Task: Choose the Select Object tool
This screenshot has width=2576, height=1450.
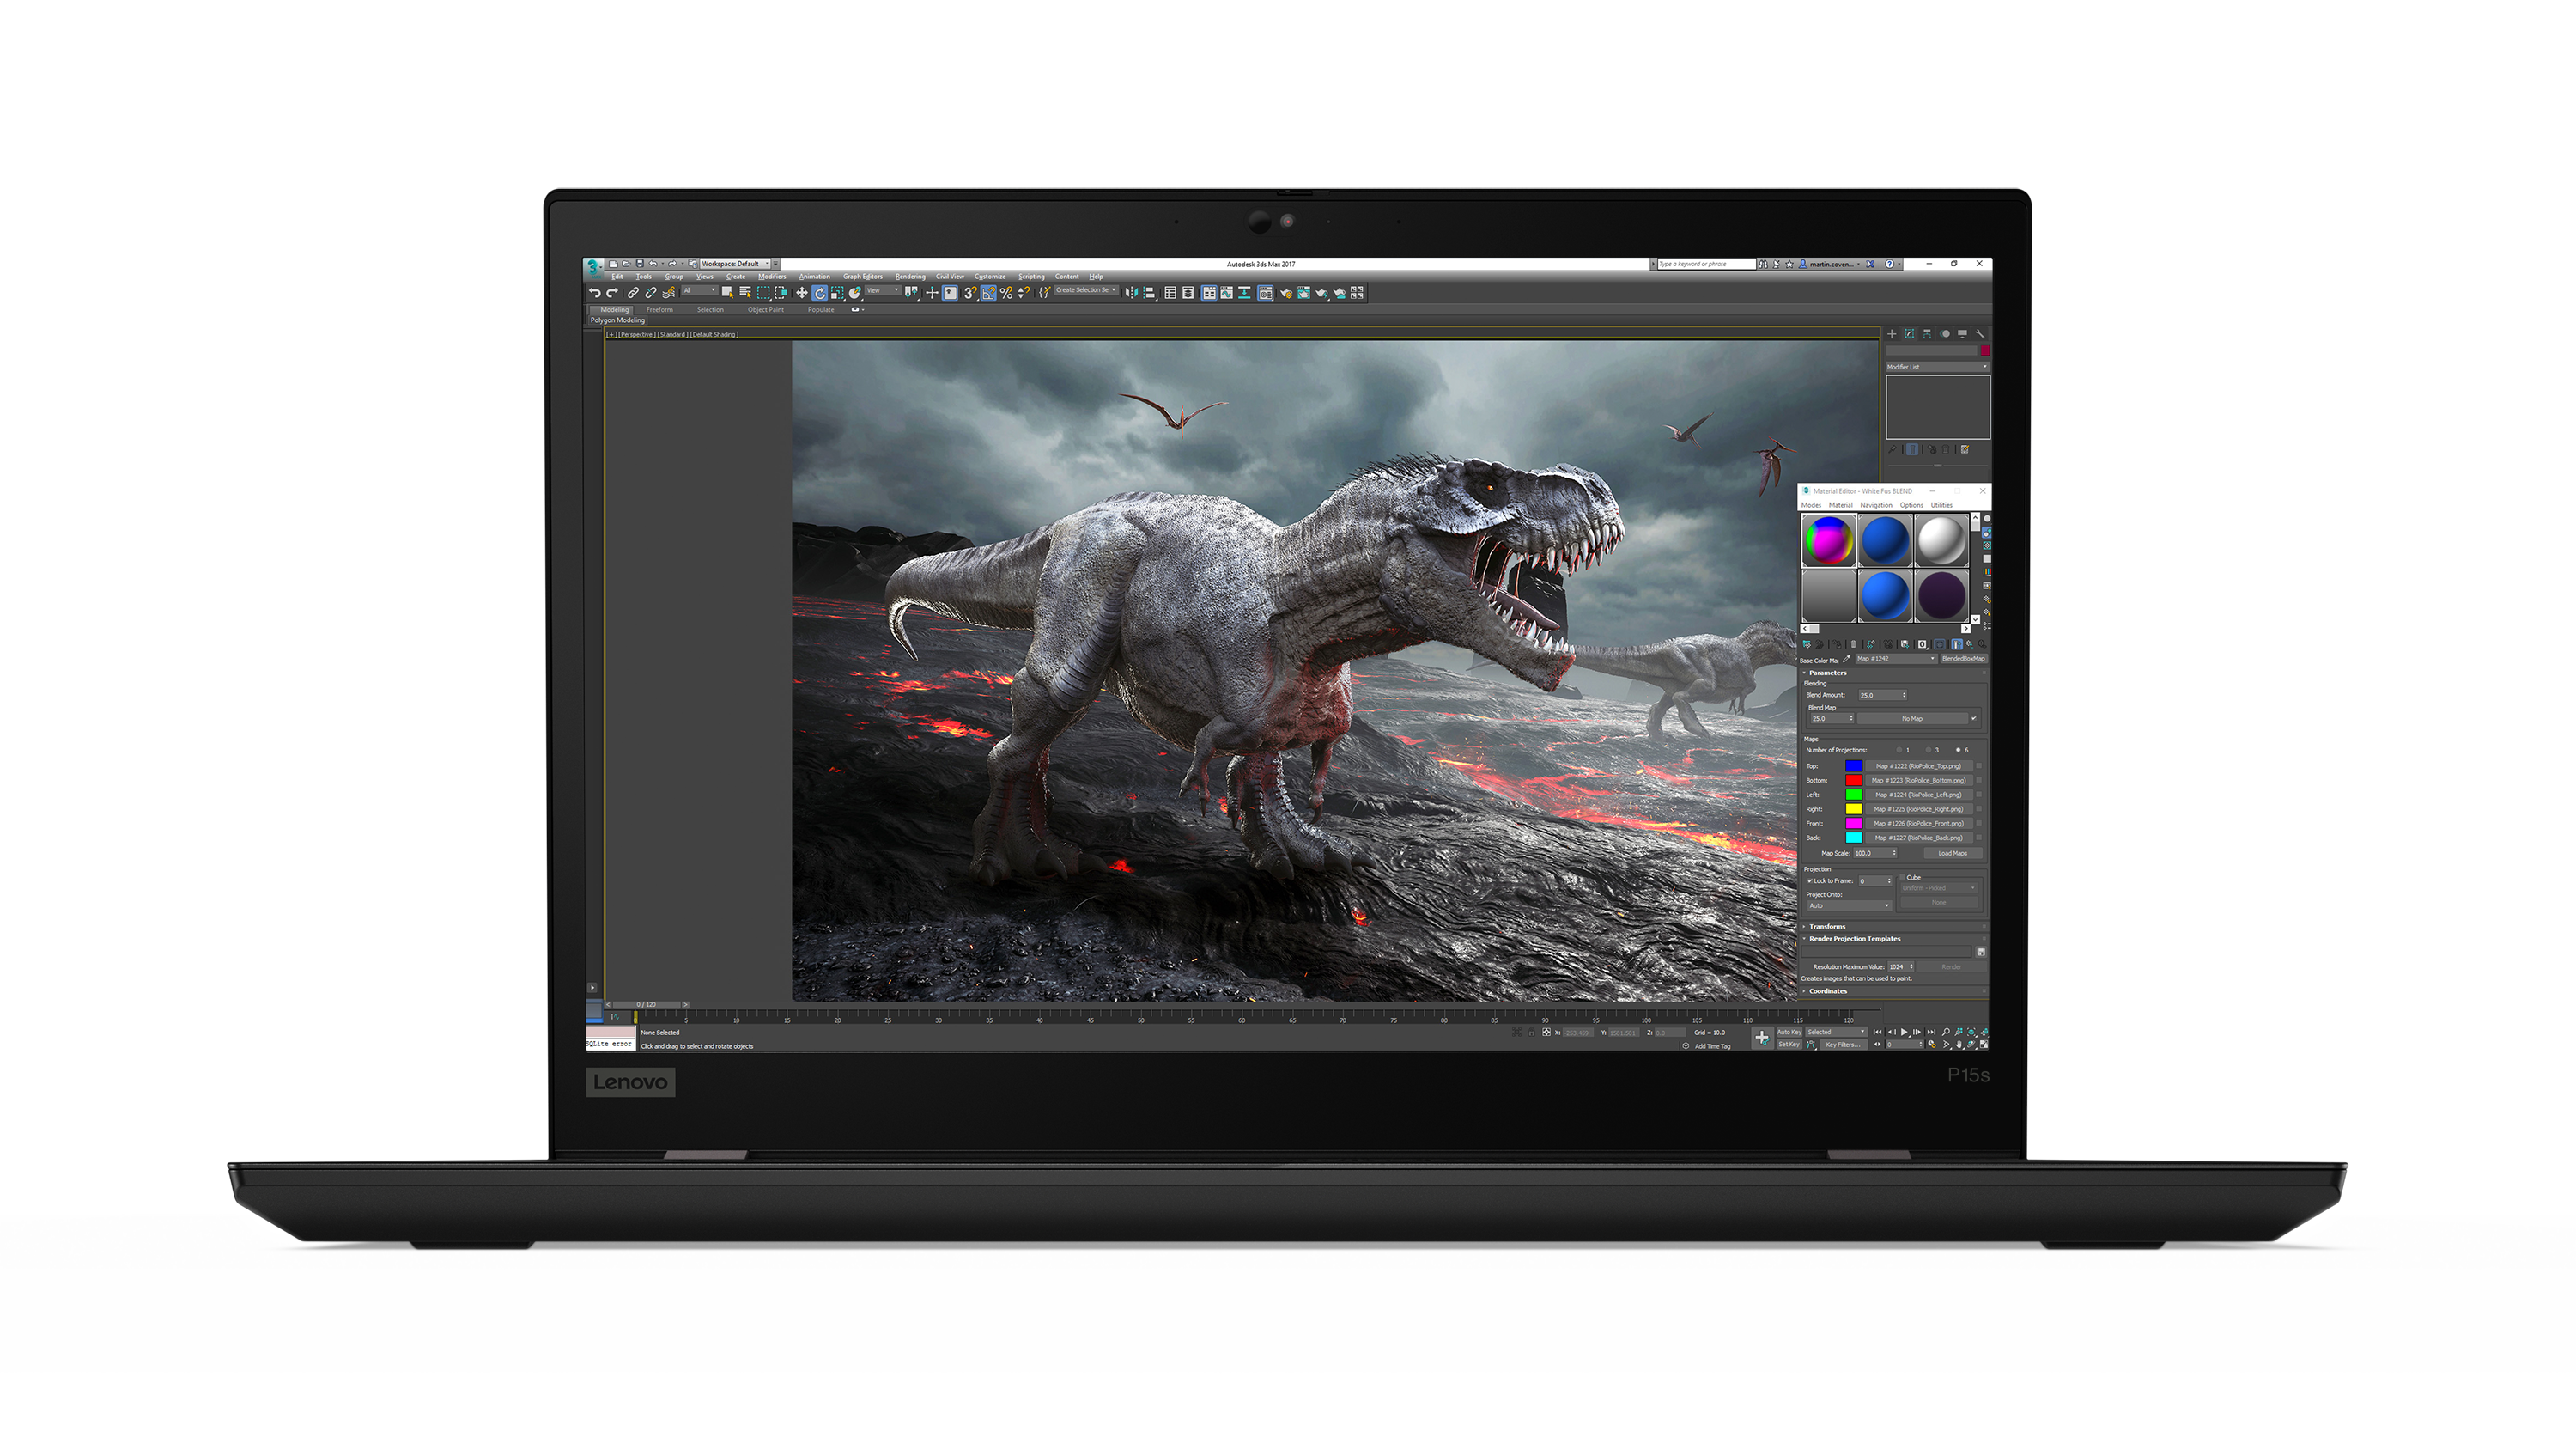Action: (x=727, y=293)
